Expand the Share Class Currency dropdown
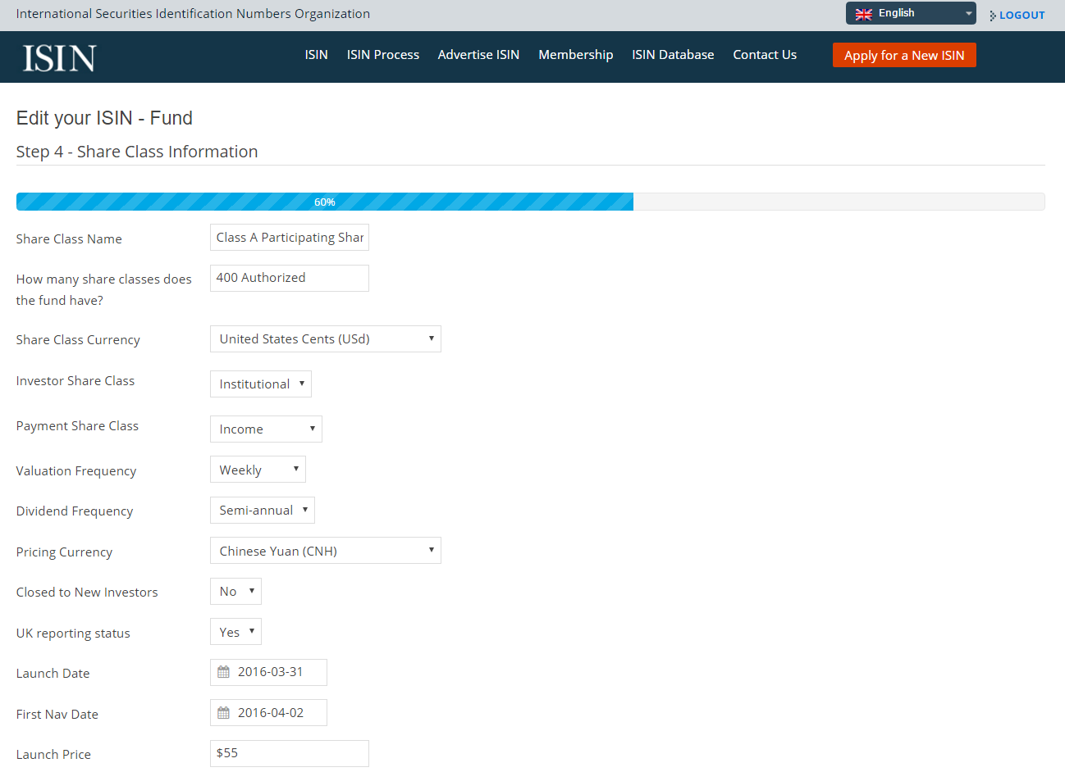The width and height of the screenshot is (1065, 772). pyautogui.click(x=325, y=339)
